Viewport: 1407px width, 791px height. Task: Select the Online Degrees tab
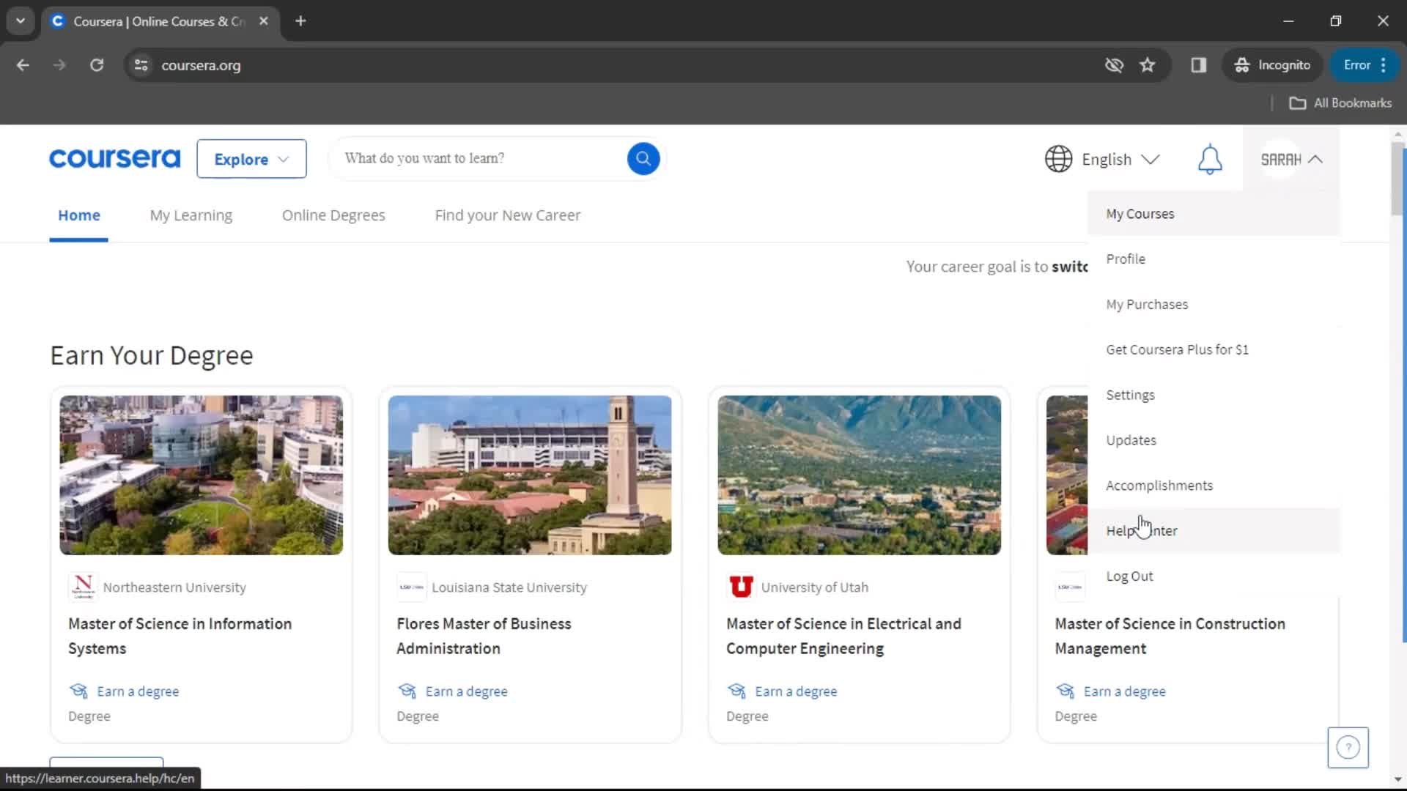(x=333, y=215)
